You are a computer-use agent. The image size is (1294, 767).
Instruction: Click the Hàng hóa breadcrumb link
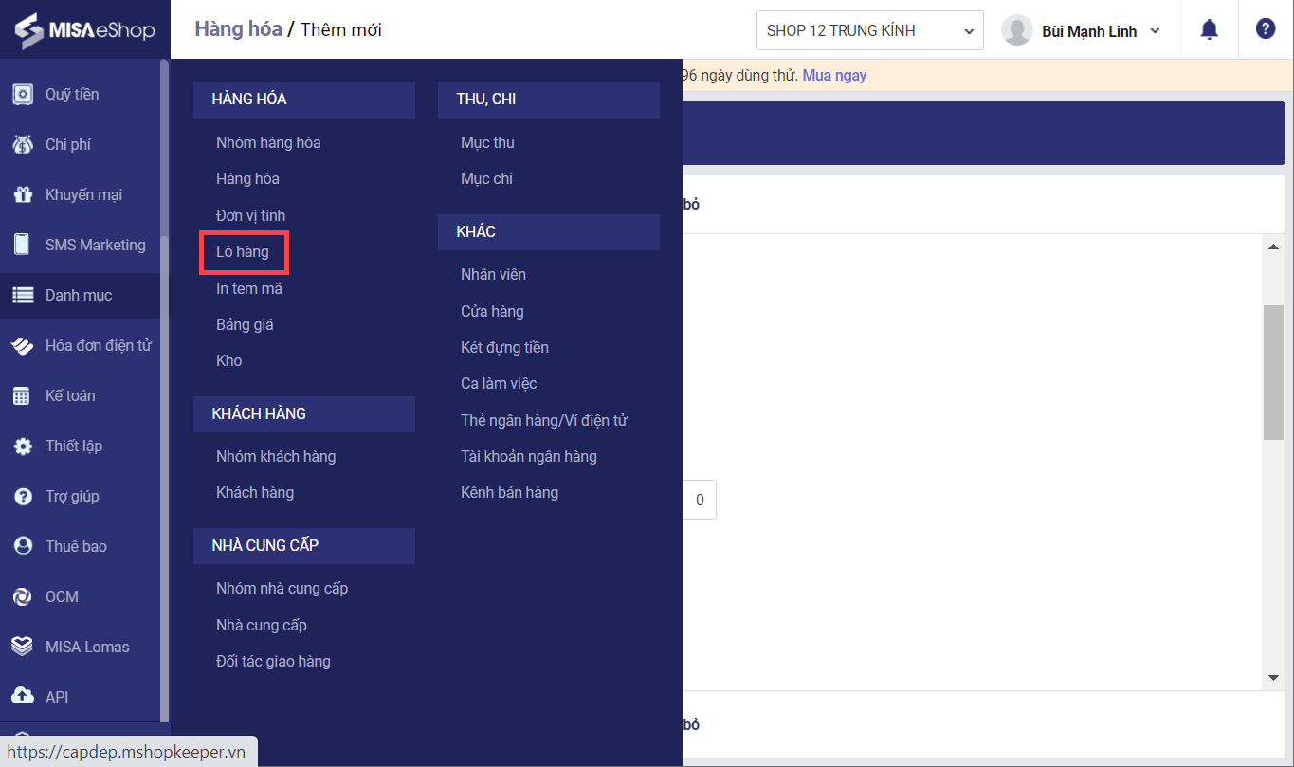point(238,29)
